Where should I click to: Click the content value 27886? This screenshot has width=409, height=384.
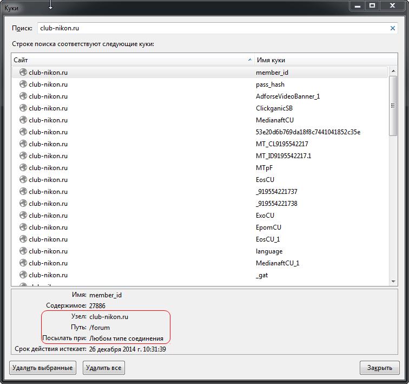97,305
